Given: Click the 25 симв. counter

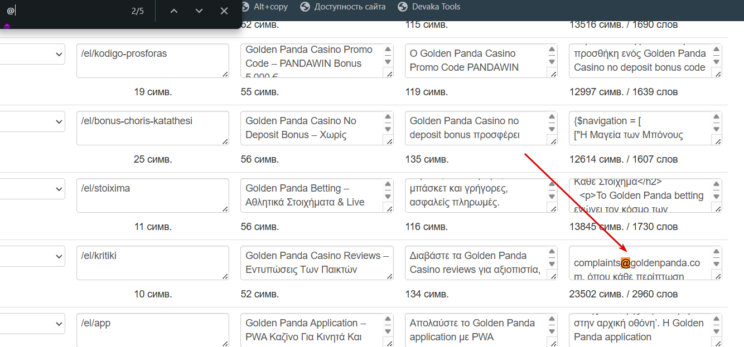Looking at the screenshot, I should [153, 159].
